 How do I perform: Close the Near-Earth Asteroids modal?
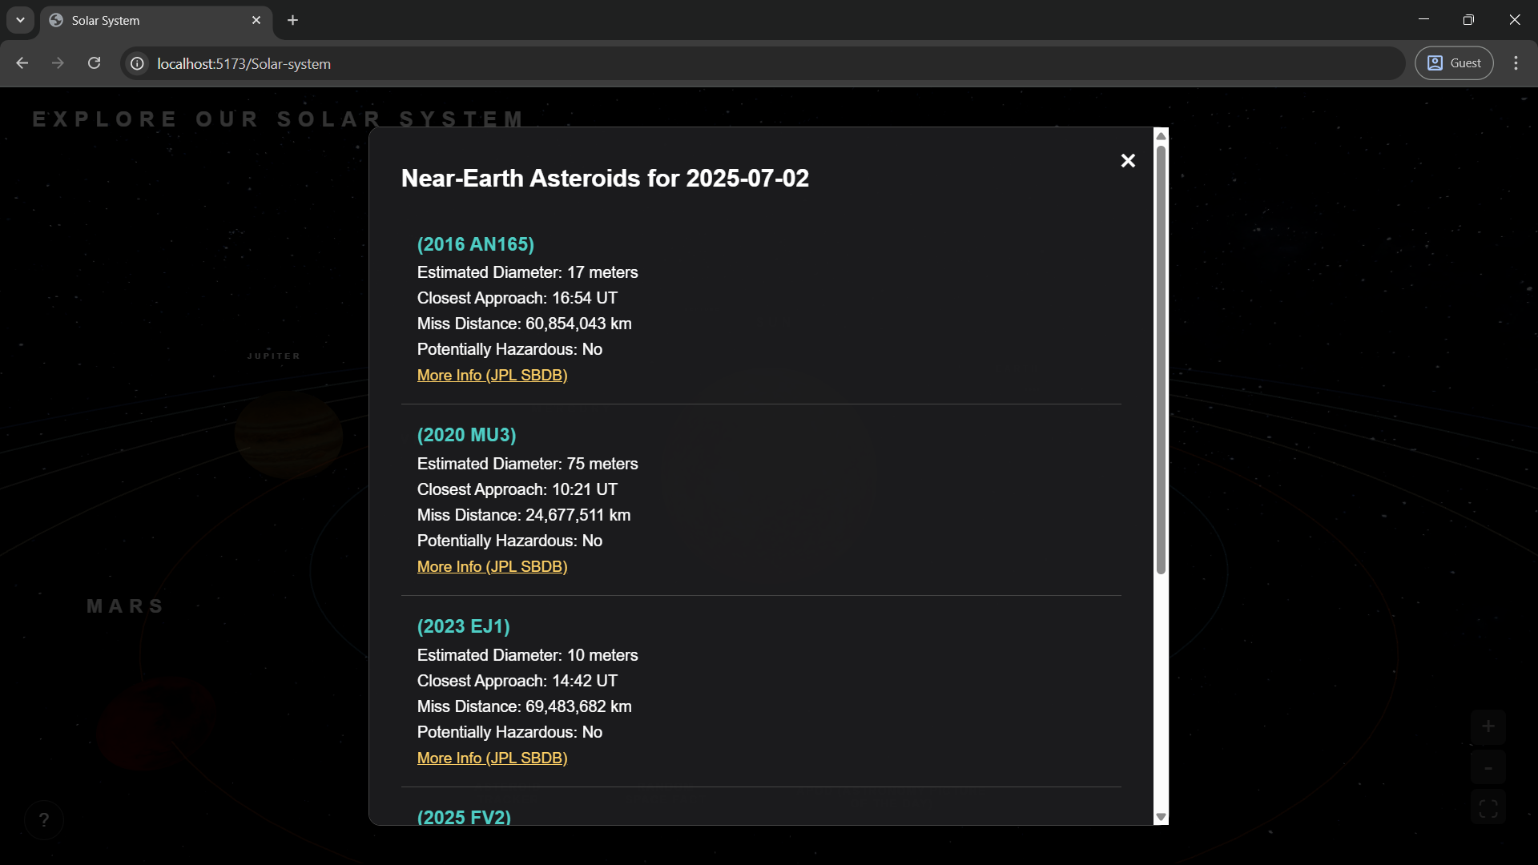1128,161
